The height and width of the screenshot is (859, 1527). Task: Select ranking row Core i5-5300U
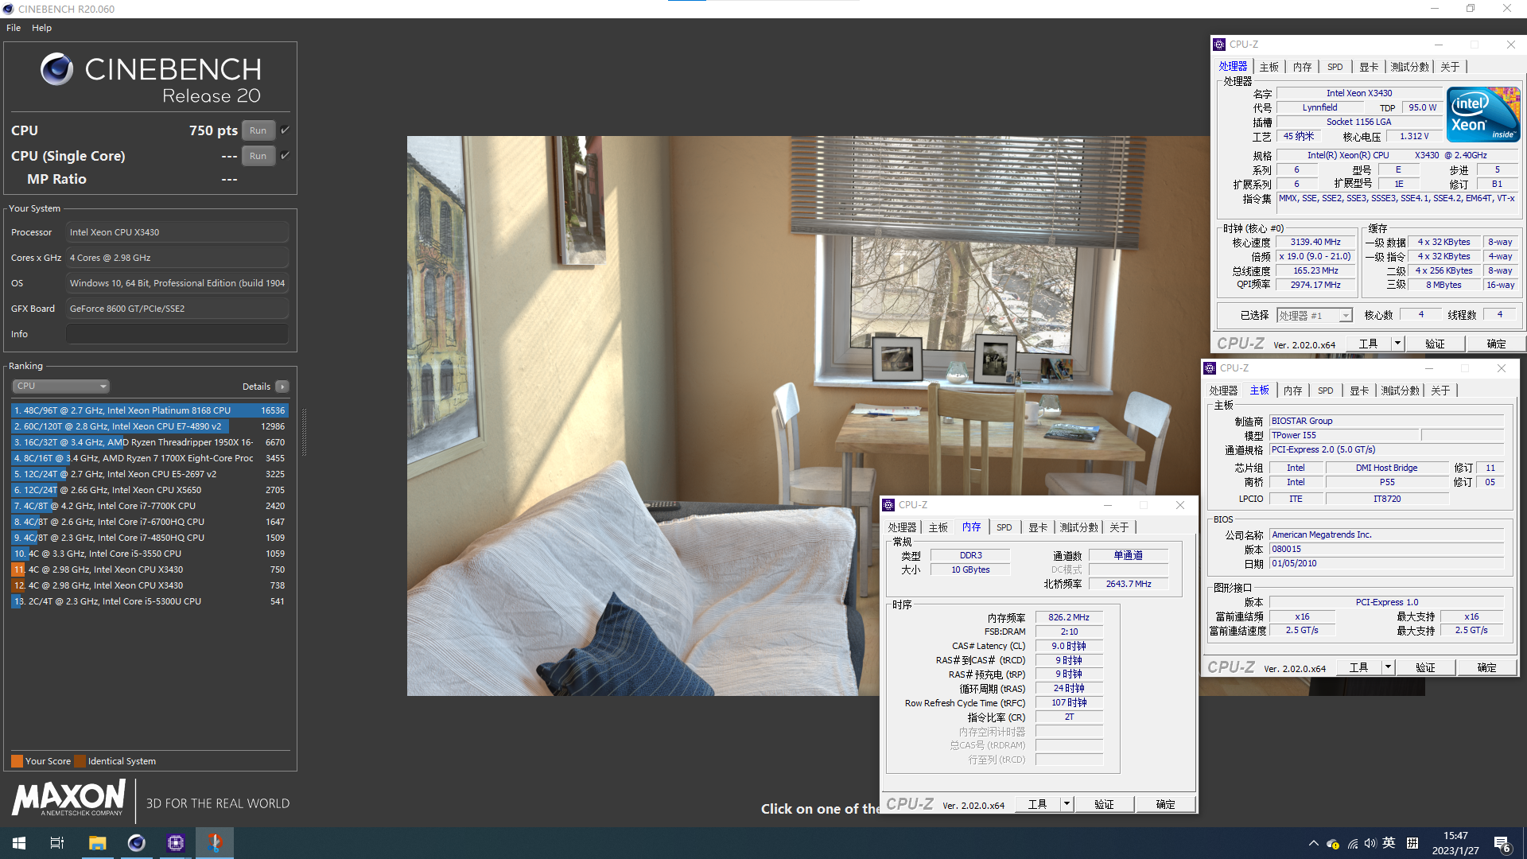click(150, 601)
